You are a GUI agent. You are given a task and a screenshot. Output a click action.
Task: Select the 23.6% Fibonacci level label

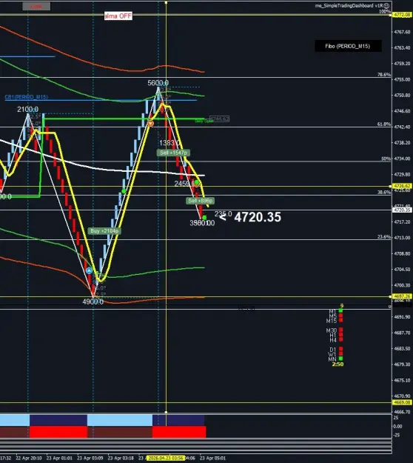(384, 237)
